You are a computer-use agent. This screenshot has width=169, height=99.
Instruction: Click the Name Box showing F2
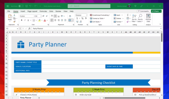point(12,28)
